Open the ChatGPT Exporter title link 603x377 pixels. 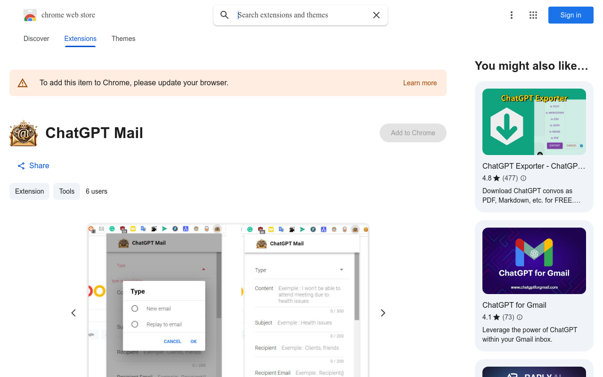pos(534,166)
